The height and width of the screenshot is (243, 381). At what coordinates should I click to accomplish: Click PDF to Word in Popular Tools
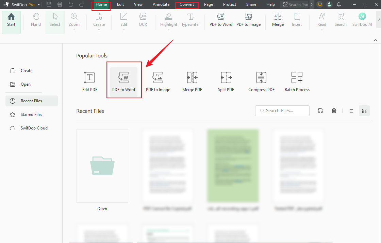pos(124,81)
